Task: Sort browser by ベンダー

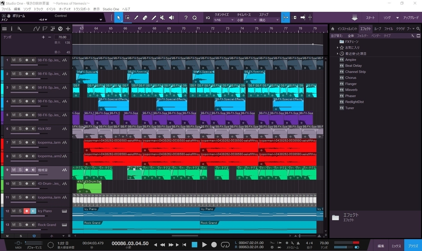Action: pyautogui.click(x=376, y=36)
